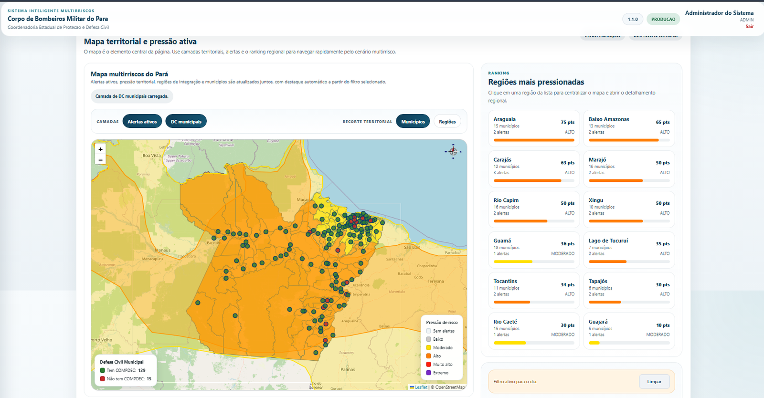Expand the Baixo Amazonas region details
The image size is (764, 398).
[628, 128]
